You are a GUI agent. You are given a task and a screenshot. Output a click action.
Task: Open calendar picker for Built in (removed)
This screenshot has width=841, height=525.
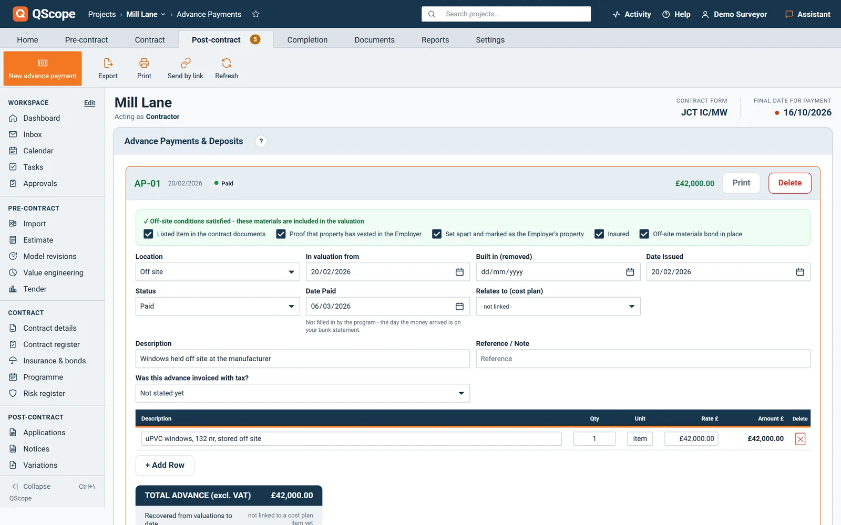[x=630, y=272]
